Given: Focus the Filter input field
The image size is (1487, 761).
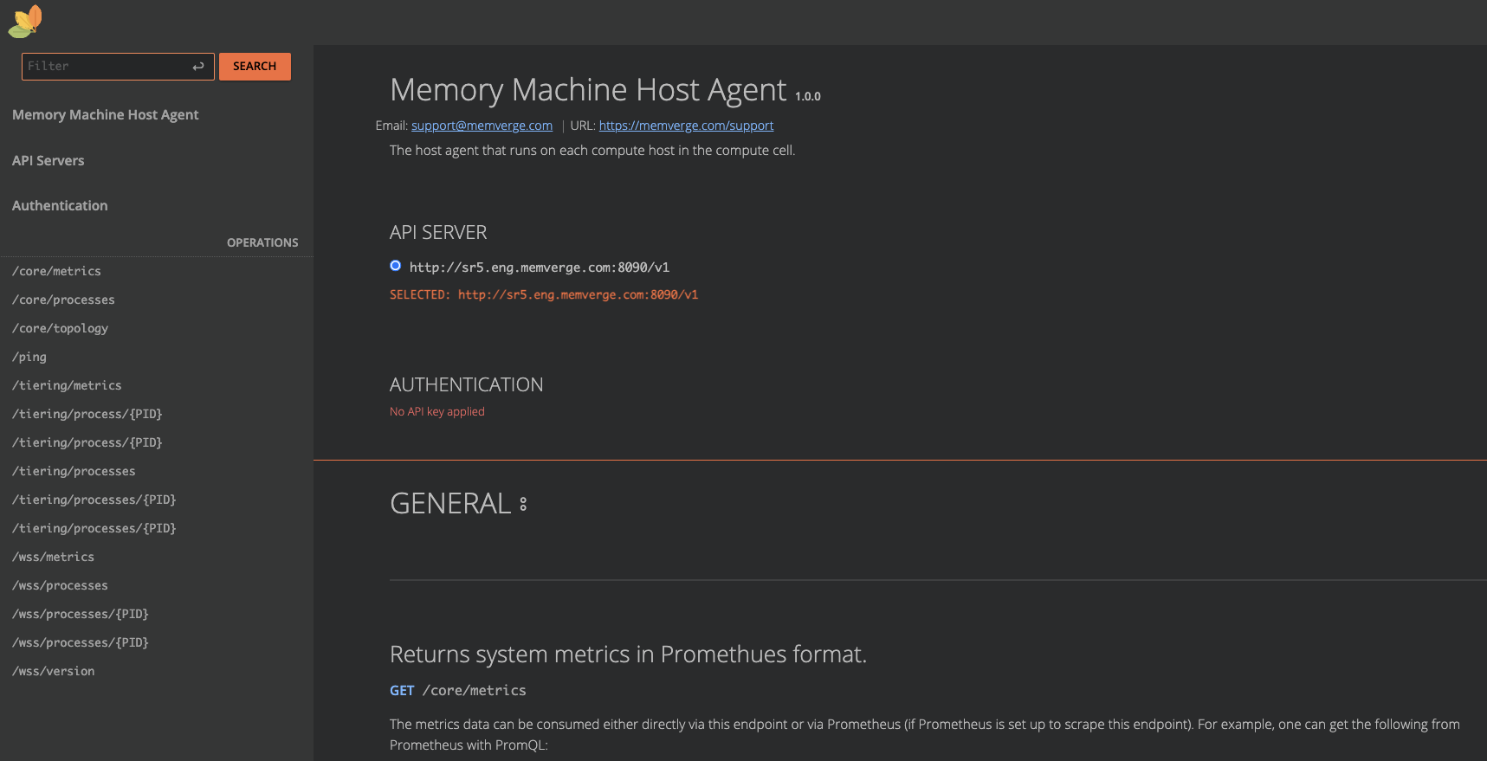Looking at the screenshot, I should tap(104, 67).
